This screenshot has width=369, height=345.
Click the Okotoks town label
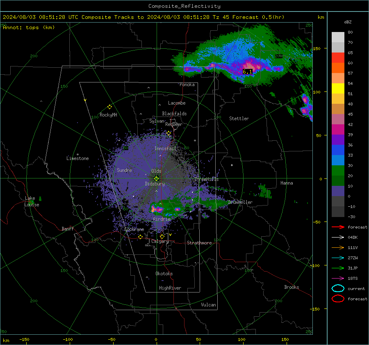(x=164, y=274)
